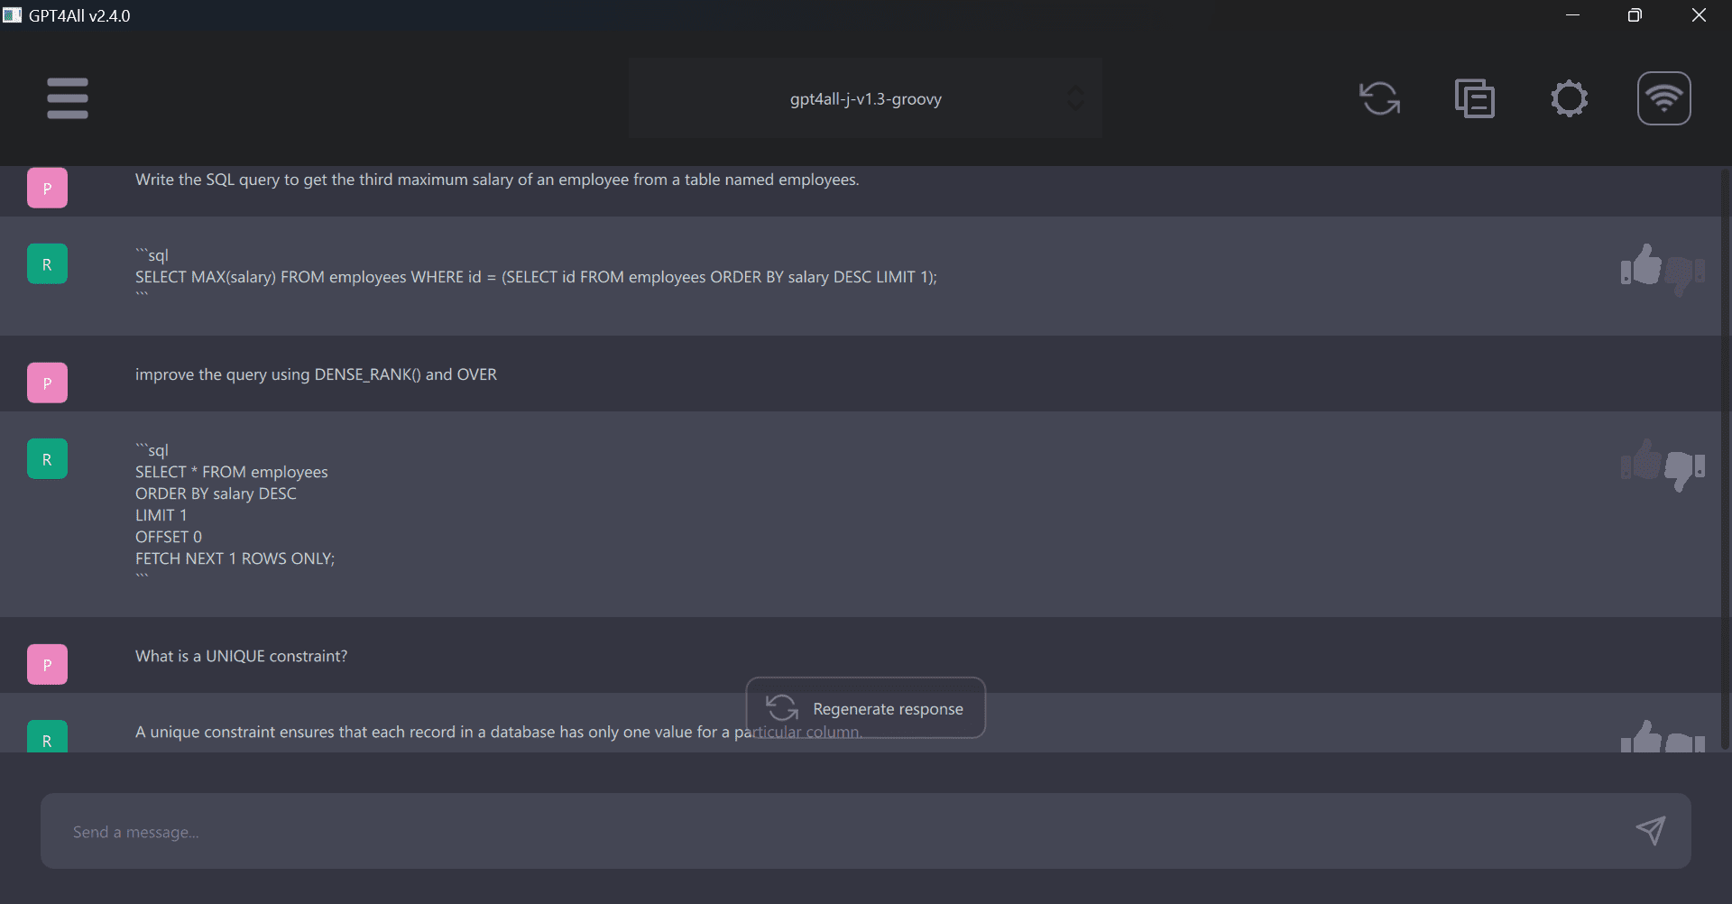Thumbs up the MAX(salary) SQL response
1732x904 pixels.
[1641, 264]
